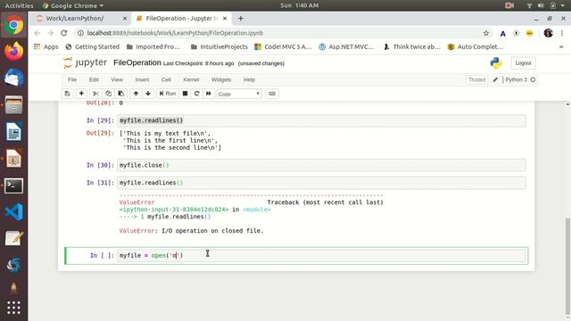This screenshot has width=571, height=321.
Task: Go back in browser history
Action: pos(37,33)
